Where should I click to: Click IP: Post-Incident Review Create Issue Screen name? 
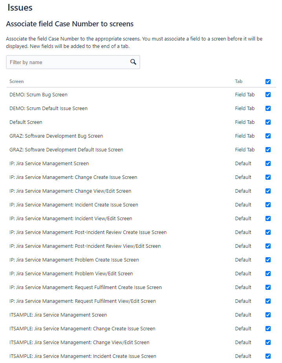pos(88,232)
